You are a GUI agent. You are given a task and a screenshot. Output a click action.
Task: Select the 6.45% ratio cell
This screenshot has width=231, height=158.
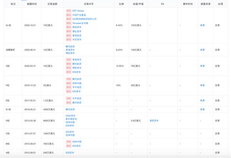point(119,25)
